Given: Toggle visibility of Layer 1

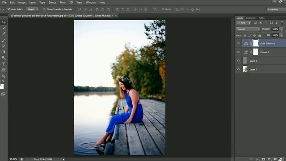Looking at the screenshot, I should 238,61.
